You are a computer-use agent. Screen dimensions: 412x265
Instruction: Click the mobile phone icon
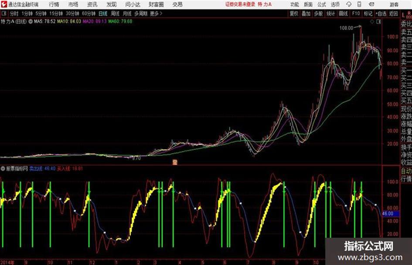[359, 4]
